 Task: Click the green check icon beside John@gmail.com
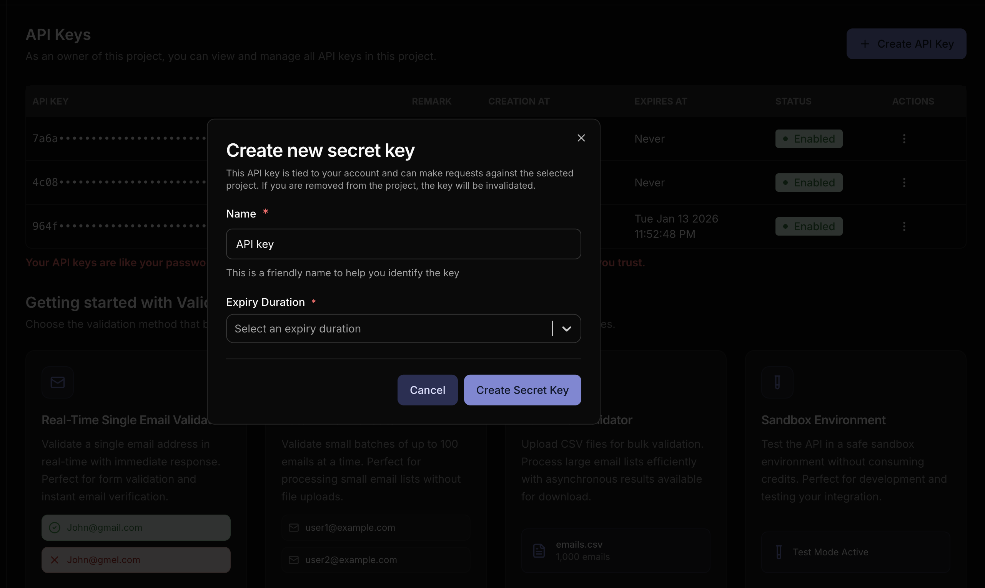55,528
